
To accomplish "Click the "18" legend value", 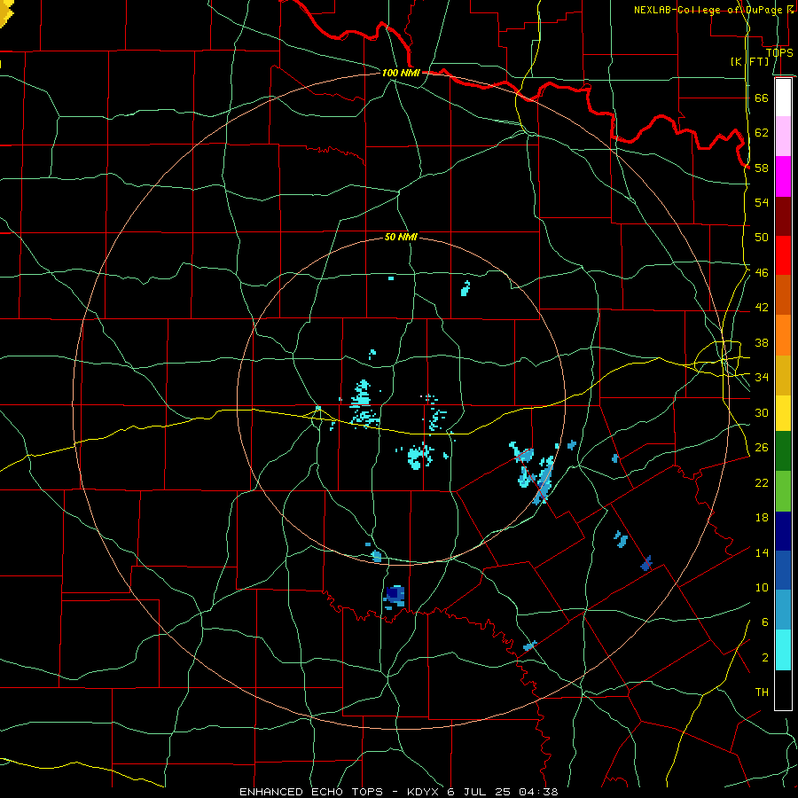I will 762,518.
